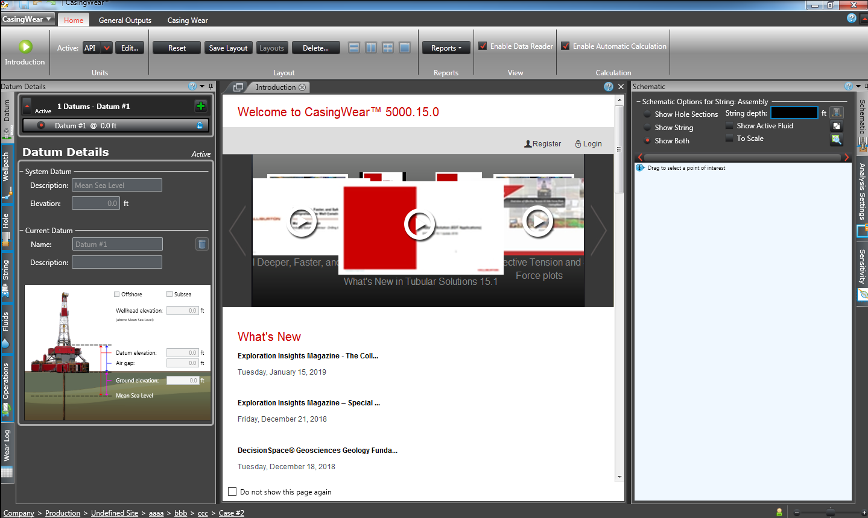Click the zoom magnifier schematic icon
868x518 pixels.
pyautogui.click(x=837, y=140)
